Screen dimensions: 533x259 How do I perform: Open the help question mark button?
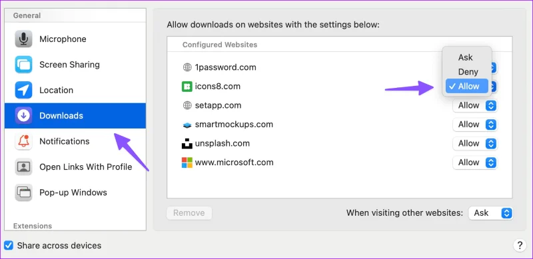[520, 245]
